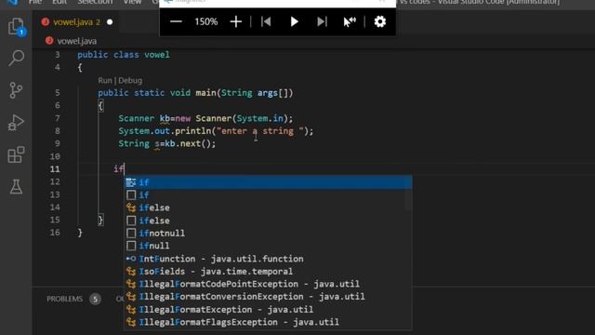Click line number 11 in the gutter
This screenshot has width=595, height=335.
(55, 169)
